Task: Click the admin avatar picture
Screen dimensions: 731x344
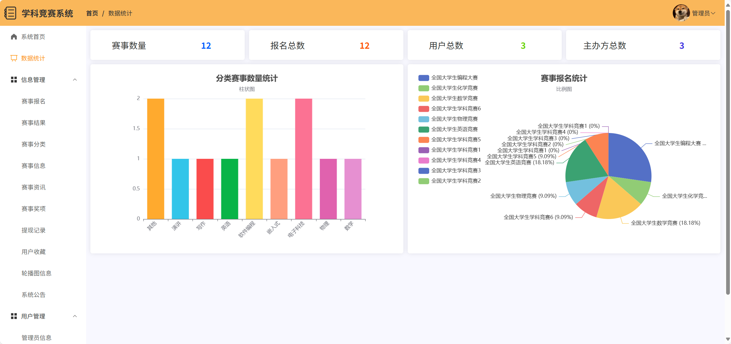Action: click(681, 13)
